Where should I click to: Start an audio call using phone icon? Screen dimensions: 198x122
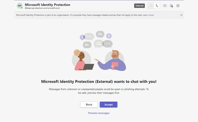(157, 6)
